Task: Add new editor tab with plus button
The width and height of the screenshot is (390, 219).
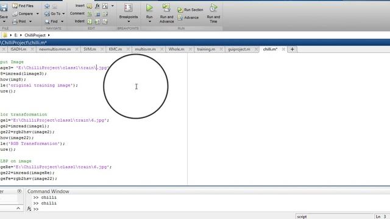Action: [x=292, y=49]
